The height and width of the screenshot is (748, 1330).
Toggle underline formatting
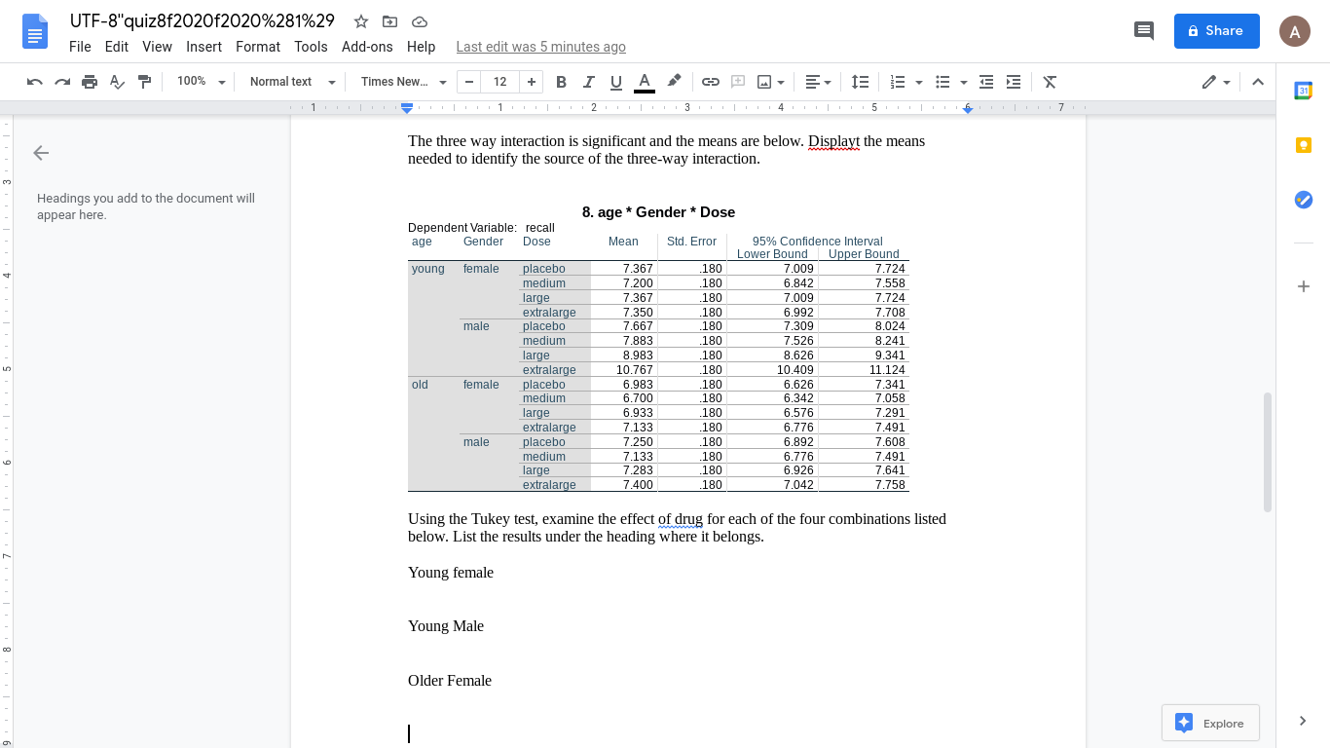click(x=615, y=82)
